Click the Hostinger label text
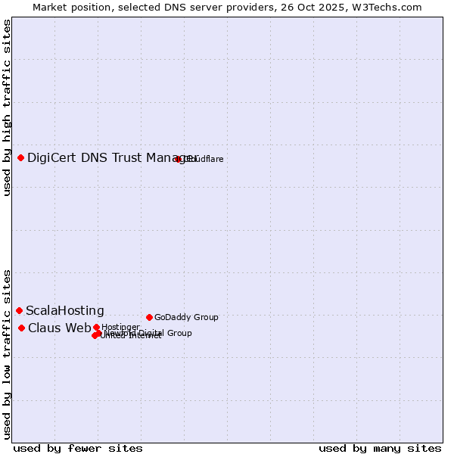This screenshot has width=454, height=454. coord(121,327)
